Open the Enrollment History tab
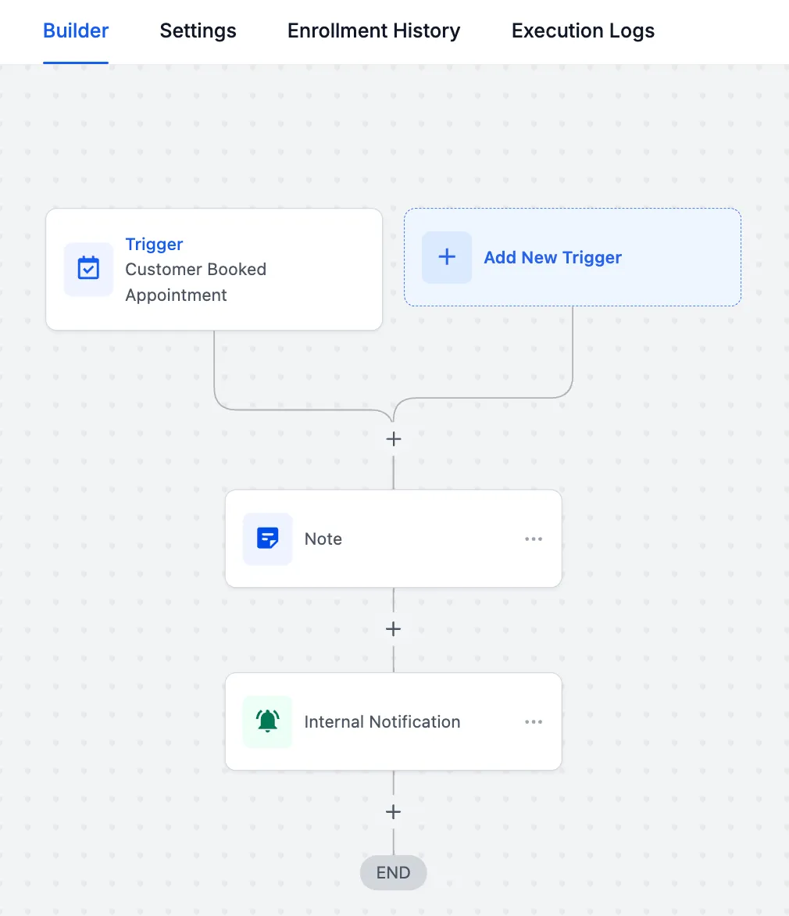789x916 pixels. pyautogui.click(x=373, y=30)
